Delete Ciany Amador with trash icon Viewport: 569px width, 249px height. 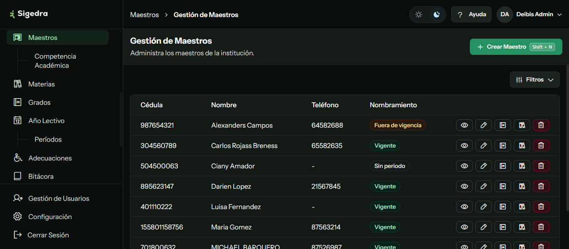[541, 166]
